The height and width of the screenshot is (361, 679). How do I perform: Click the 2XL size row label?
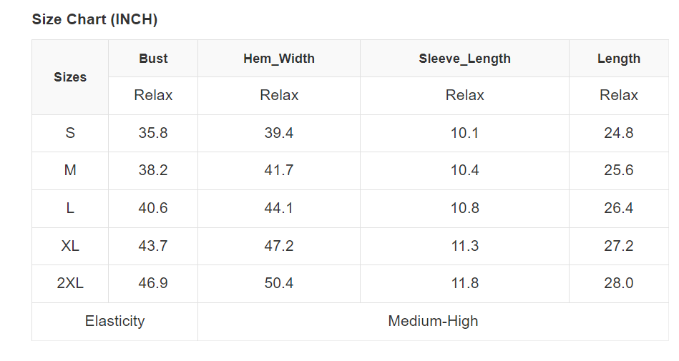point(70,283)
